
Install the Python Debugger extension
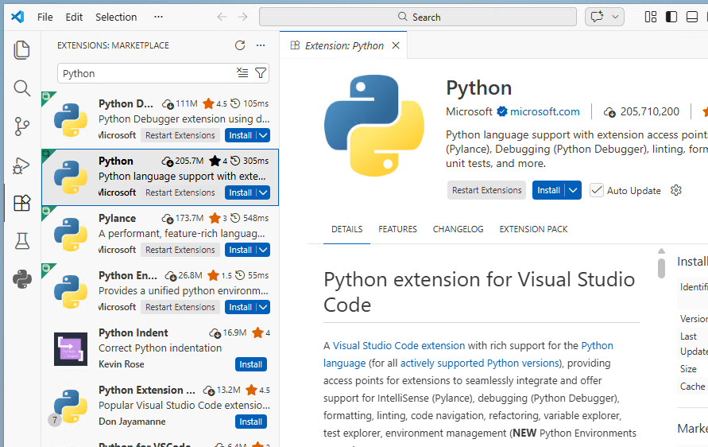(x=240, y=135)
